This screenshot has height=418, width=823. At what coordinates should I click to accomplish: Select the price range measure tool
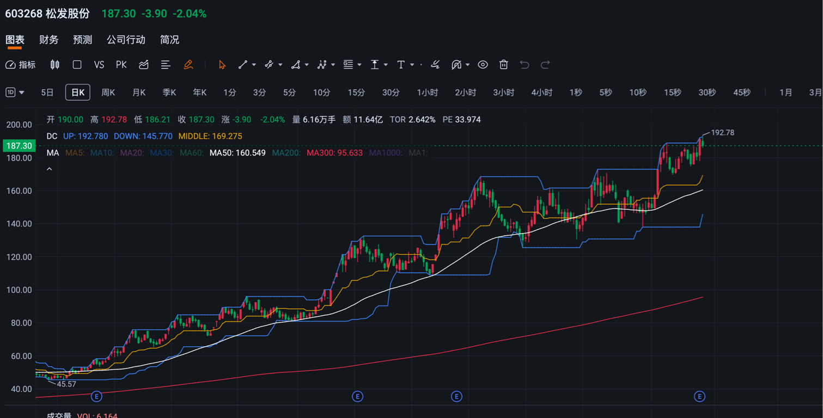(375, 65)
